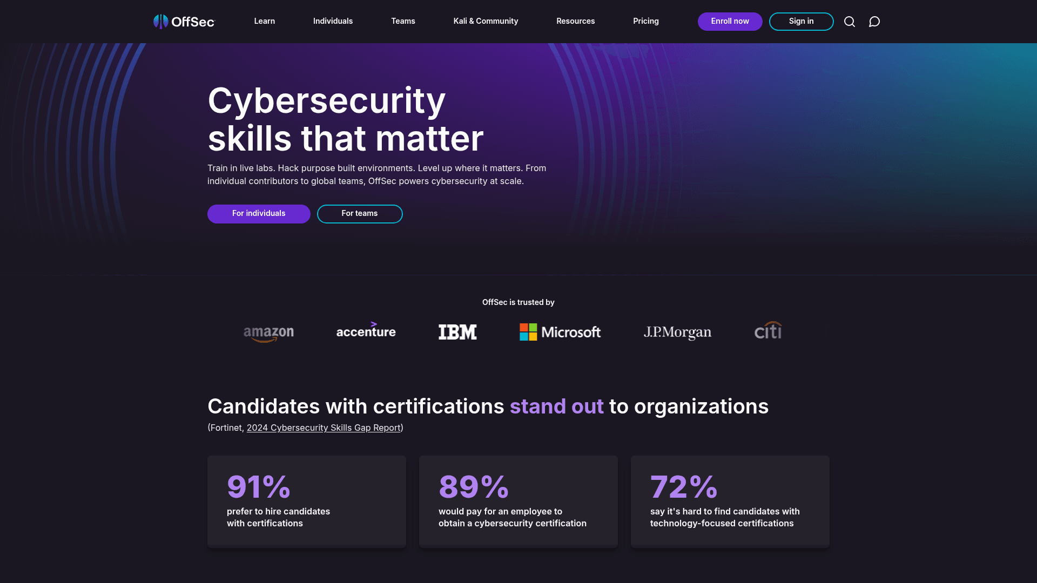Click the Microsoft logo
1037x583 pixels.
[560, 332]
